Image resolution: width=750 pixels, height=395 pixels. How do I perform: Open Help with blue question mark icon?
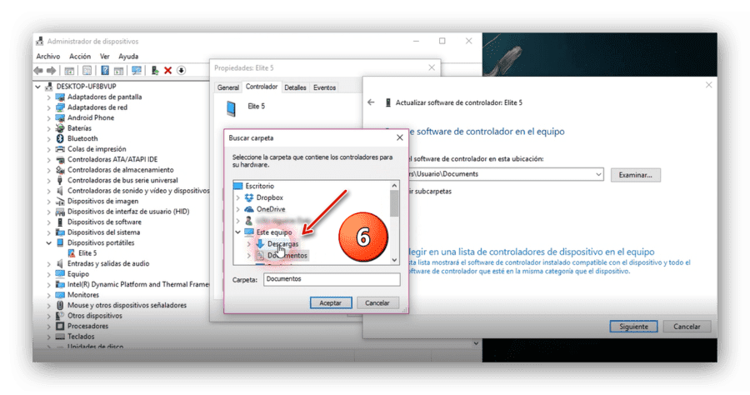pos(105,71)
